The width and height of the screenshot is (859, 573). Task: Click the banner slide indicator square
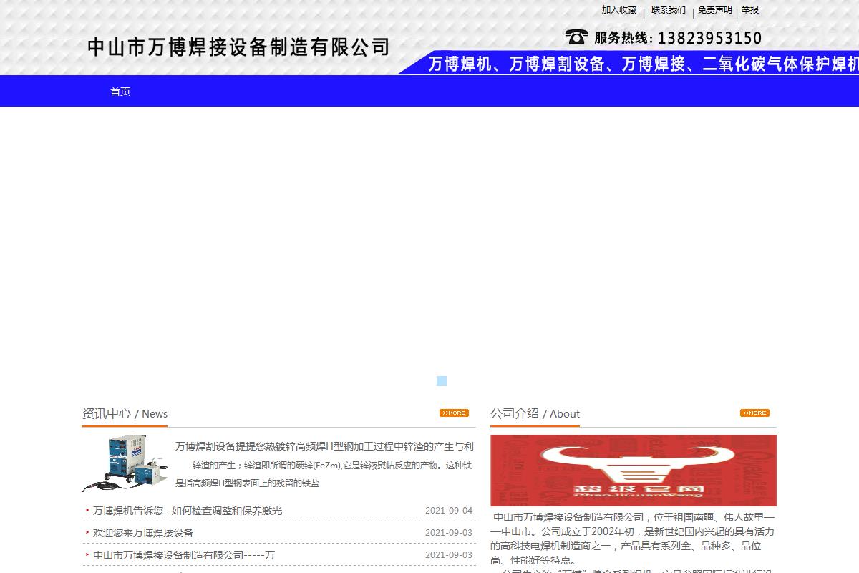pos(442,381)
